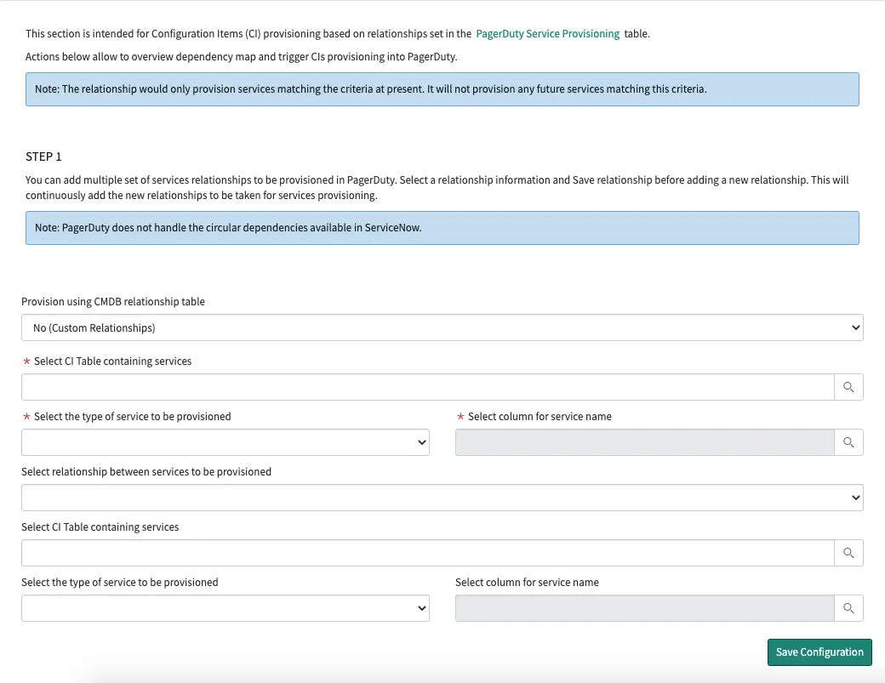Click the Save Configuration button
The image size is (885, 683).
coord(819,652)
